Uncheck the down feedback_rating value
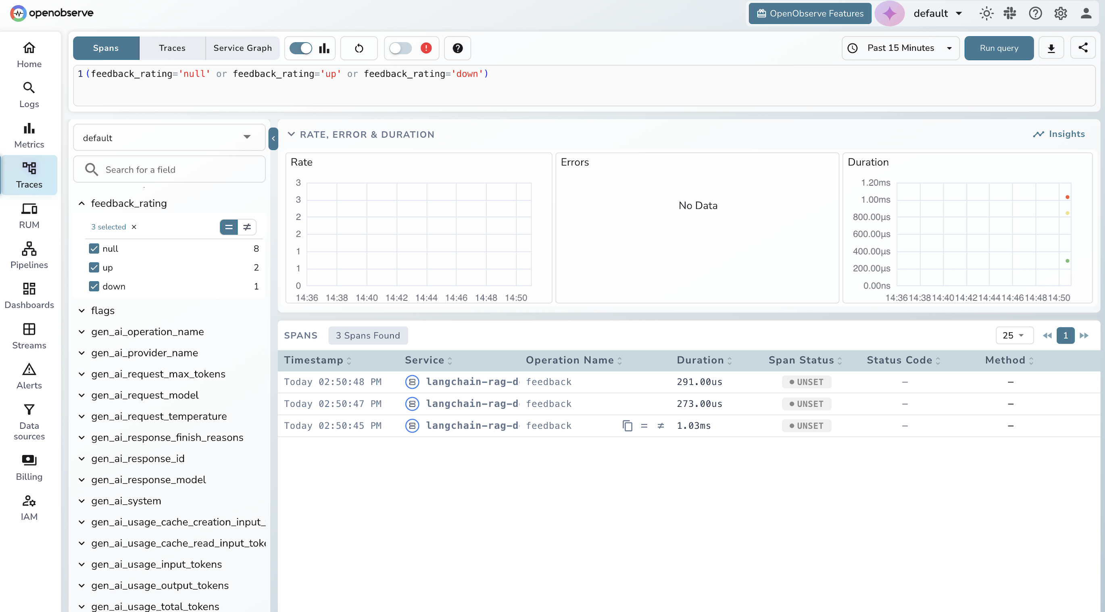Viewport: 1105px width, 612px height. pos(94,286)
